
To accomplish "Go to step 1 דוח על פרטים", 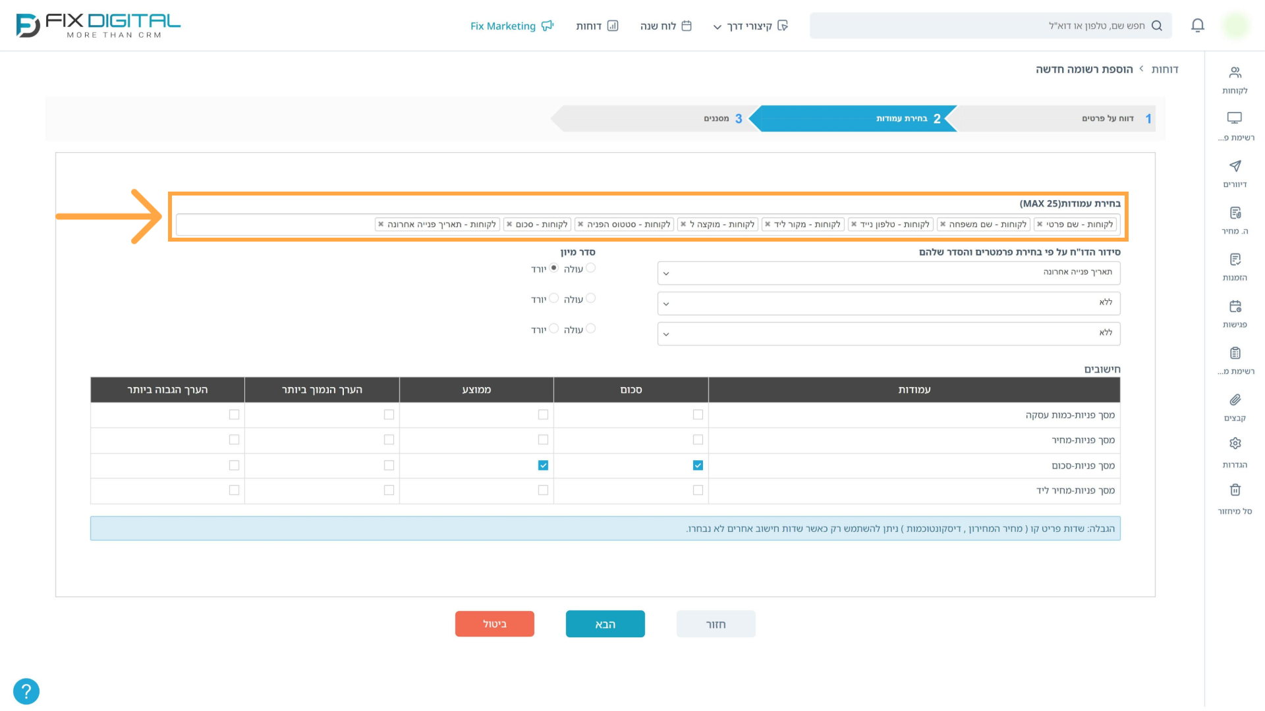I will click(1056, 118).
